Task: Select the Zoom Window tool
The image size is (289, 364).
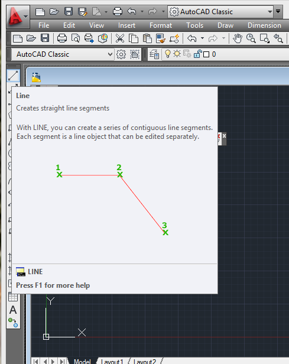Action: click(x=265, y=38)
